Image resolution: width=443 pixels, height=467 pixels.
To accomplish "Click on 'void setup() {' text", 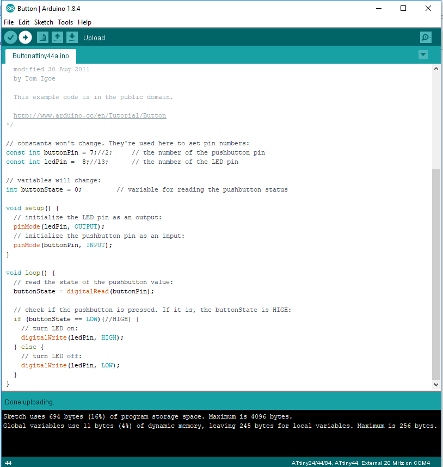I will tap(33, 208).
